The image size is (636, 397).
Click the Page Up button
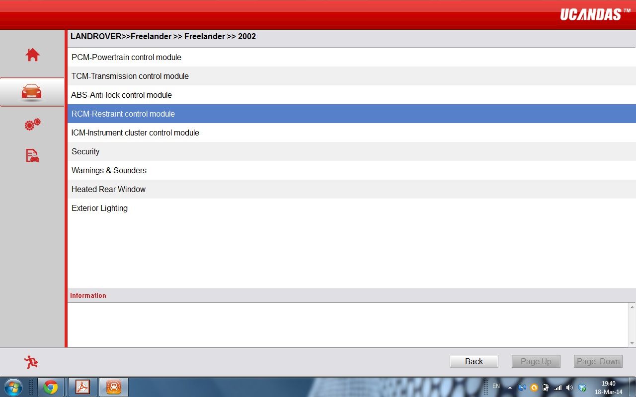536,361
